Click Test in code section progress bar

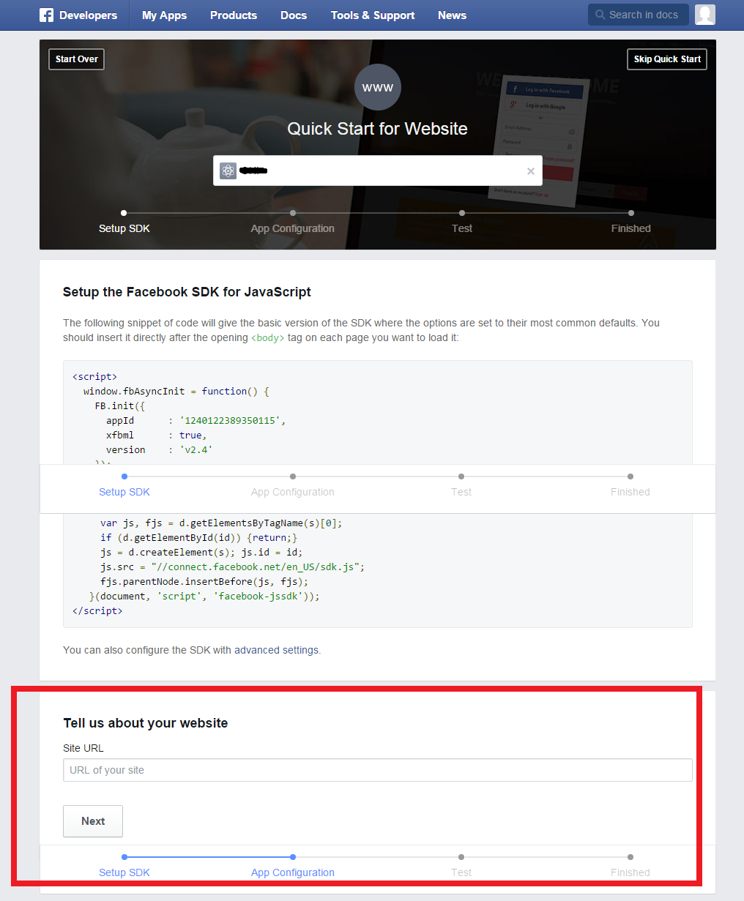tap(461, 492)
